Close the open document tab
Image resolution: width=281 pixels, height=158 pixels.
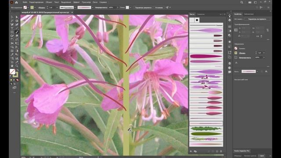click(72, 12)
